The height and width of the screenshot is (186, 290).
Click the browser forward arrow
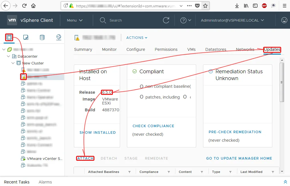pos(15,6)
